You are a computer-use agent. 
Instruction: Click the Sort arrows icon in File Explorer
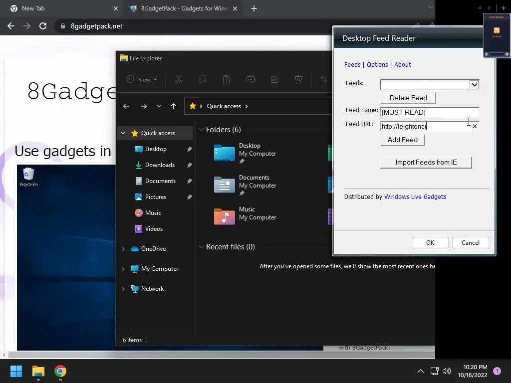(x=323, y=79)
